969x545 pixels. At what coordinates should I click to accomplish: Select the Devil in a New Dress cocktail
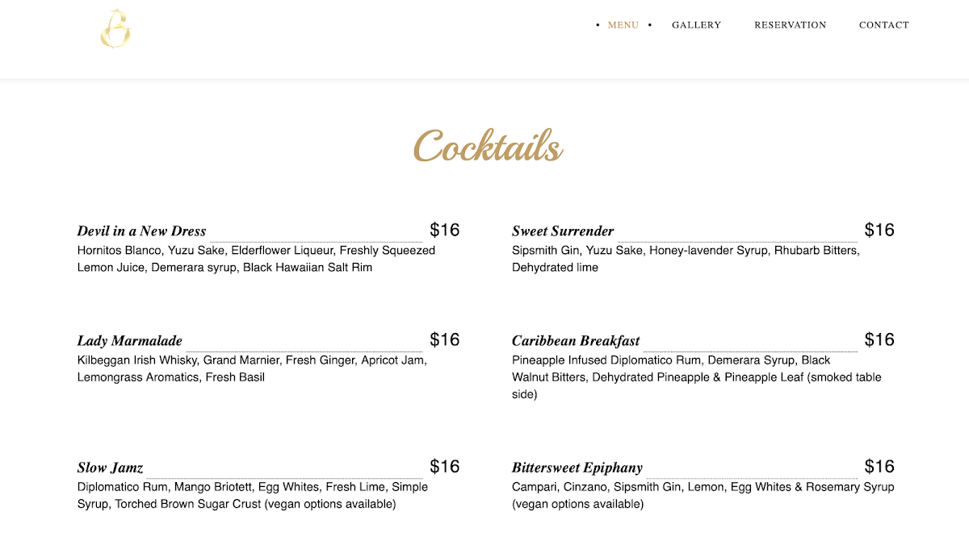tap(142, 231)
